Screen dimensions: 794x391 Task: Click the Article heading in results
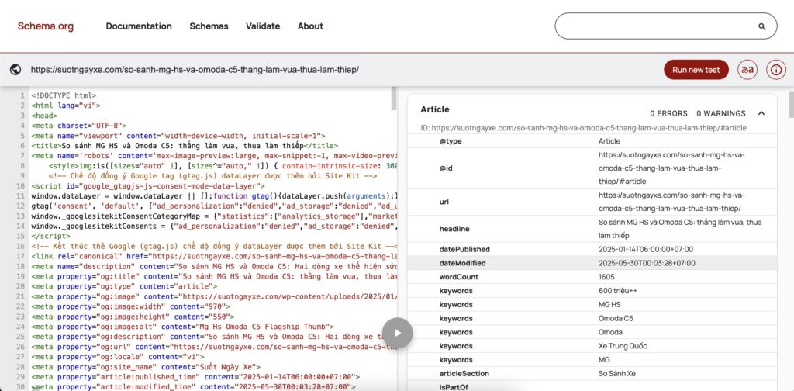pos(435,109)
